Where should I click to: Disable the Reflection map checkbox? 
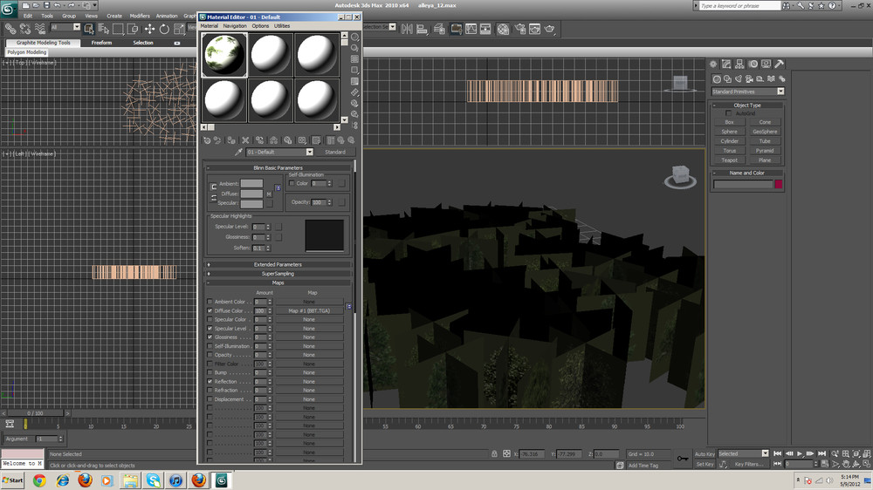(210, 382)
